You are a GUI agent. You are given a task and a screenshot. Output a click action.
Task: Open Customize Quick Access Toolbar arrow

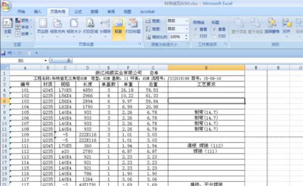tap(37, 53)
